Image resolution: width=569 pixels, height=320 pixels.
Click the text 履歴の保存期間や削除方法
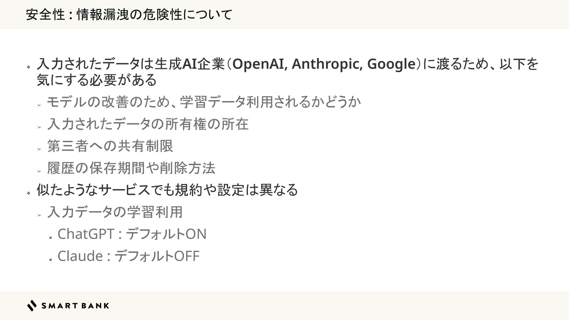coord(131,168)
